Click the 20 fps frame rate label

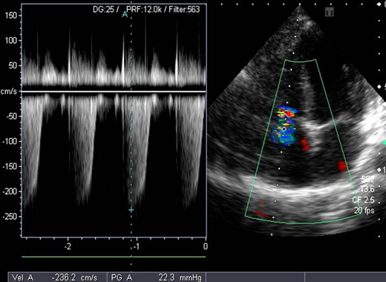(364, 211)
